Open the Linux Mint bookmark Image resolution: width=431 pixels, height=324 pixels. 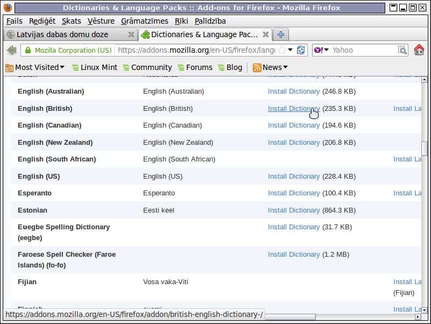(x=95, y=67)
